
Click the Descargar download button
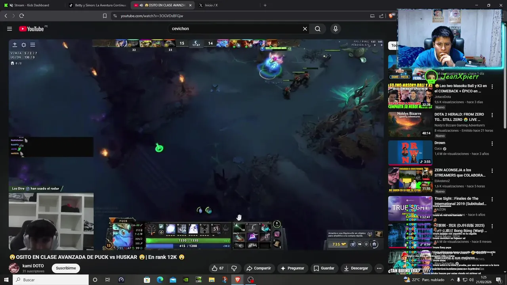pyautogui.click(x=356, y=268)
